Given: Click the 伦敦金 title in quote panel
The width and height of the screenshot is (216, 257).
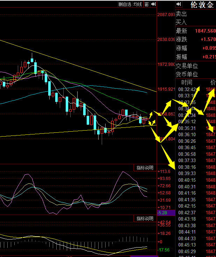Looking at the screenshot, I should 202,5.
